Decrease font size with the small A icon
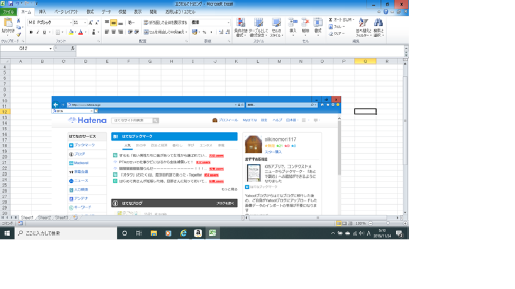Screen dimensions: 515x289 [97, 23]
